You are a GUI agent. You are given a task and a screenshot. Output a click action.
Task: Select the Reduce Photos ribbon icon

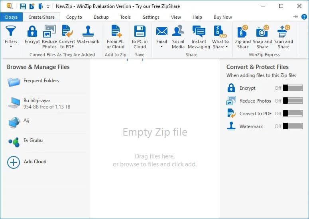[x=49, y=32]
